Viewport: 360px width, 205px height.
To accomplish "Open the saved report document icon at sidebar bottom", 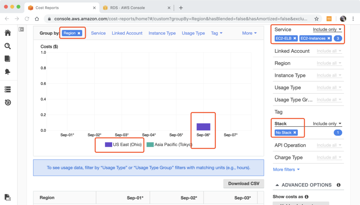I will click(8, 197).
